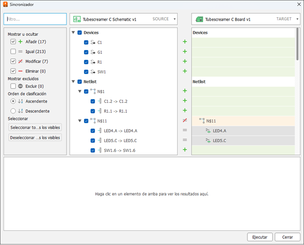This screenshot has height=245, width=304.
Task: Click the net icon of target N$11
Action: [x=202, y=121]
